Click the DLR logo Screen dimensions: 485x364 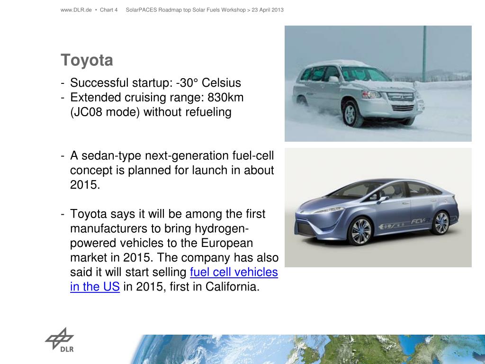click(60, 340)
